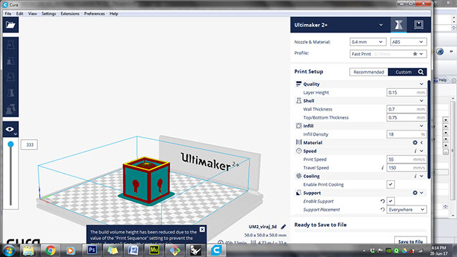Reset the Enable Support setting
This screenshot has height=257, width=457.
click(x=382, y=201)
